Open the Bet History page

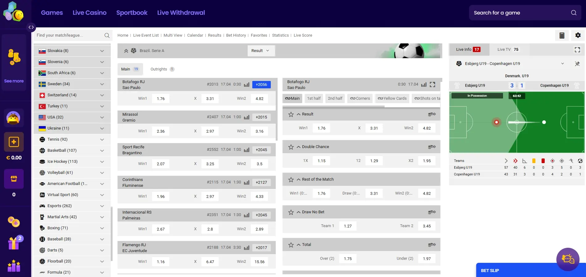click(x=236, y=35)
